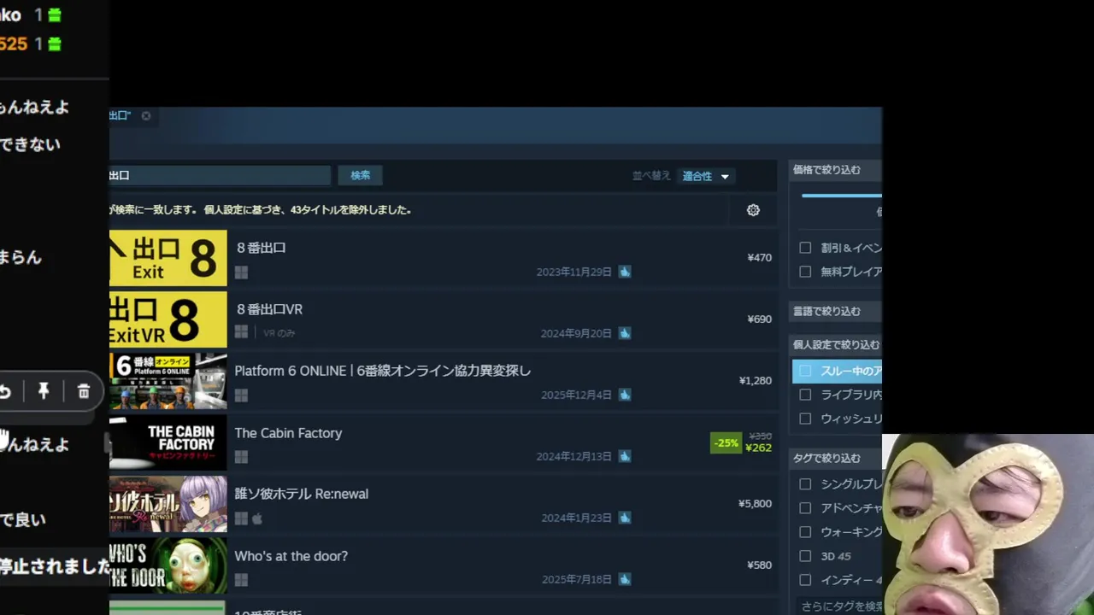Check the シングルプレイヤー tag checkbox
This screenshot has width=1094, height=615.
tap(805, 483)
